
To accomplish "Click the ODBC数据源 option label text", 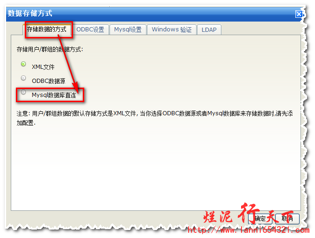I will pos(48,81).
